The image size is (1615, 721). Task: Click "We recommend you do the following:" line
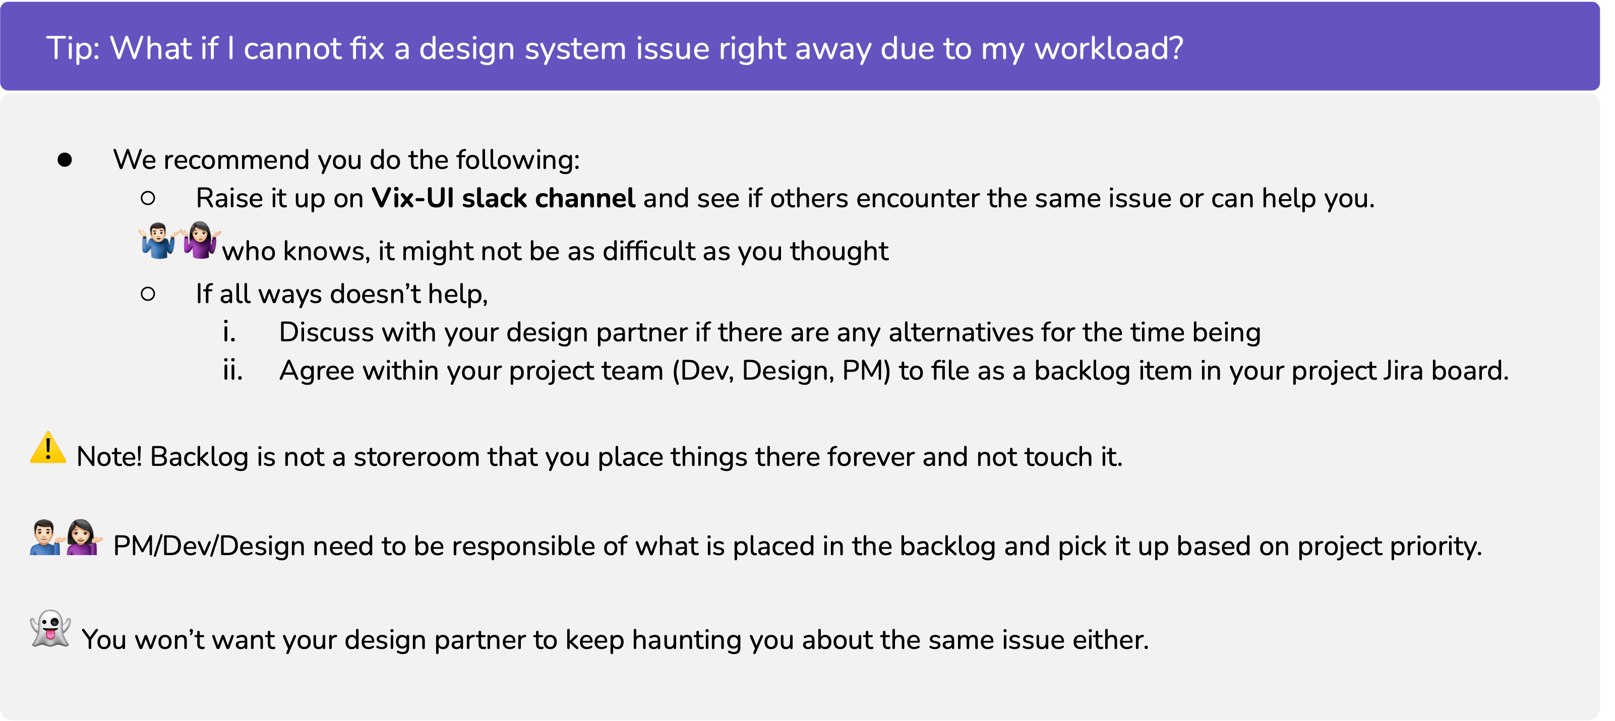[346, 160]
